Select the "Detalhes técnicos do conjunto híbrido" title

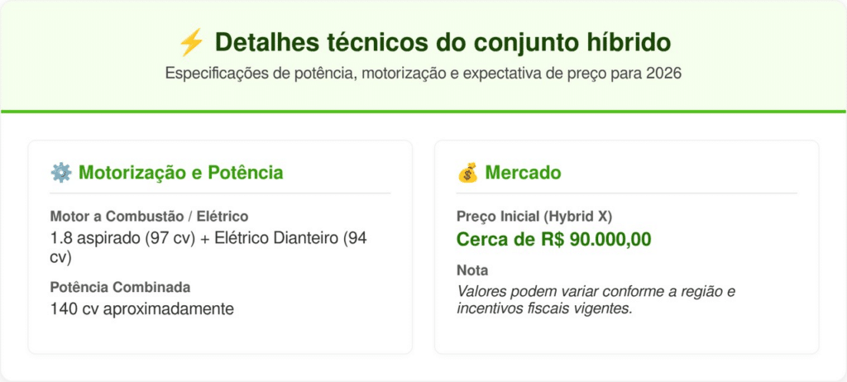[x=443, y=42]
